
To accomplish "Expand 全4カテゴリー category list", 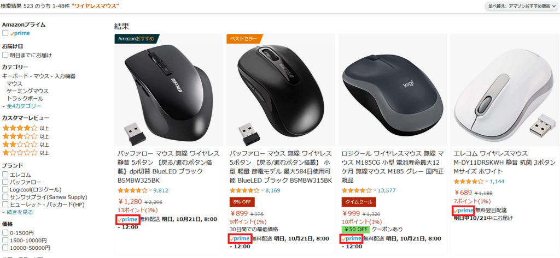I will (x=22, y=106).
